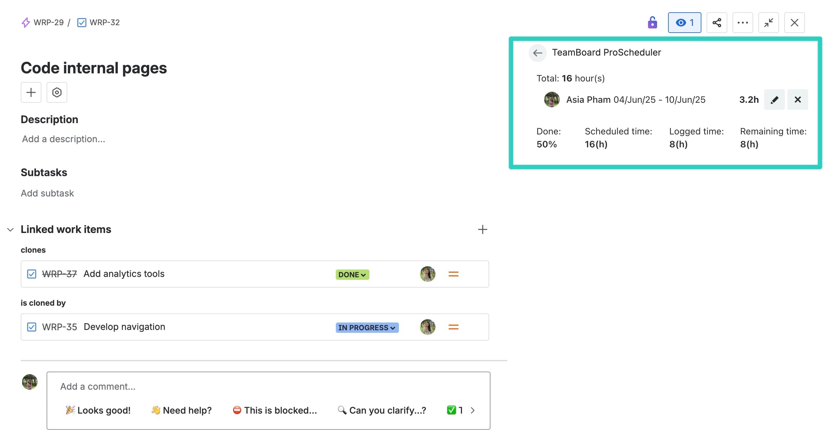Click the purple unlock restriction icon
The height and width of the screenshot is (433, 825).
652,23
